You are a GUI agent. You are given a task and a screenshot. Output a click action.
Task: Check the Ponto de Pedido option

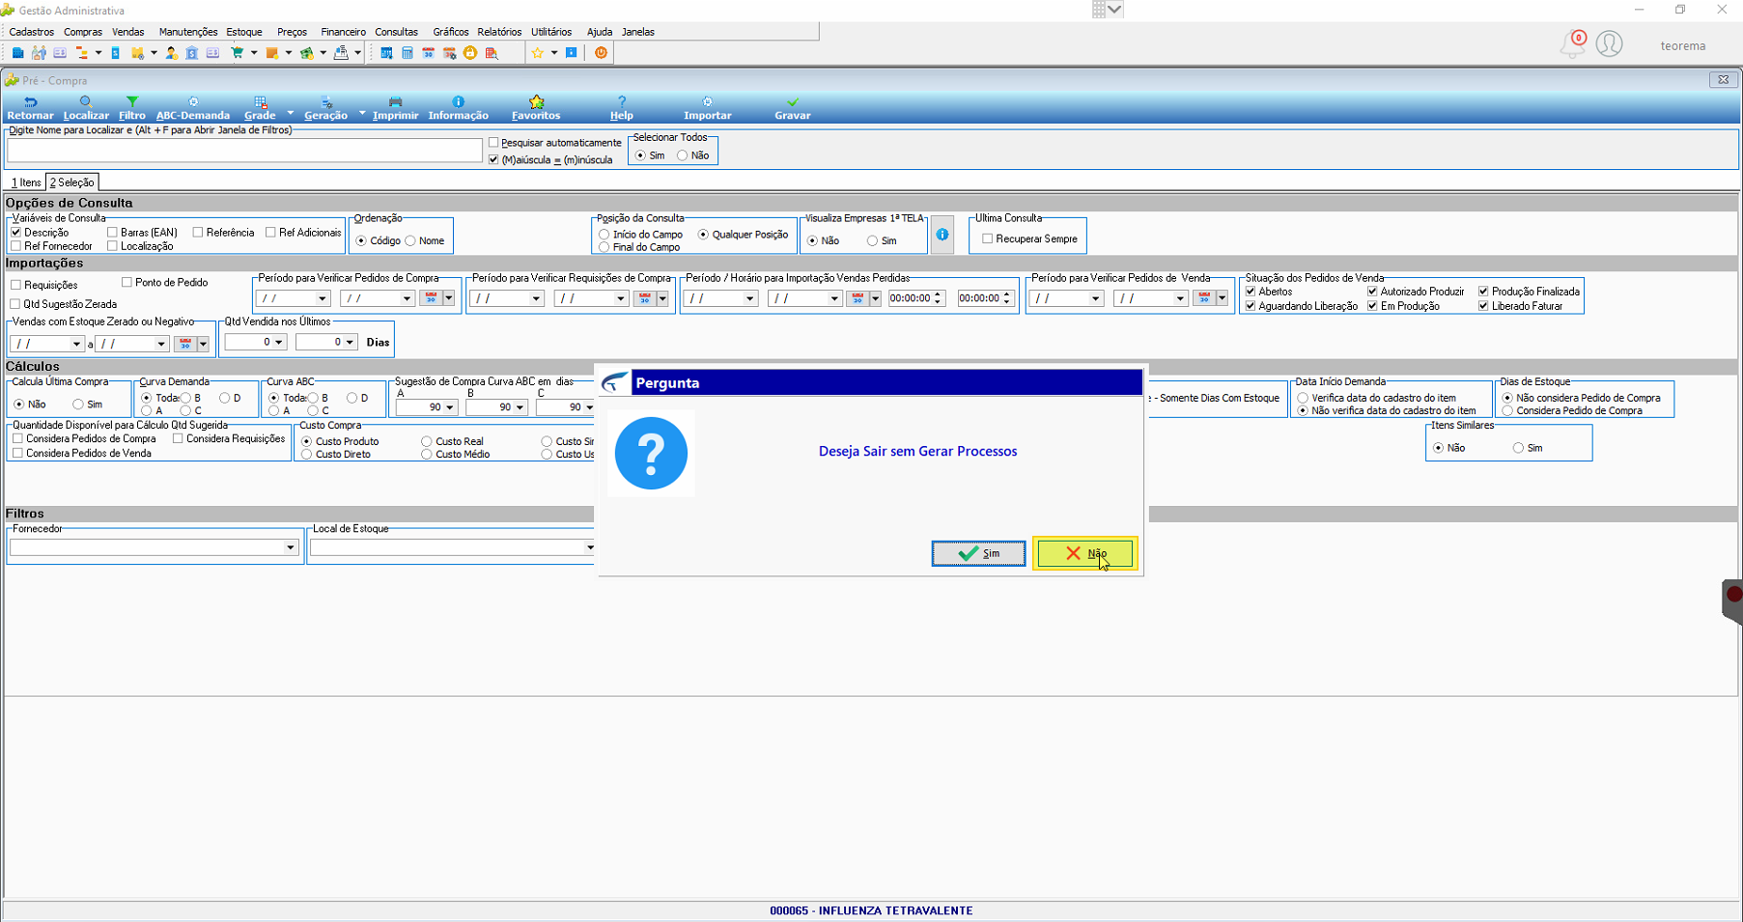coord(127,283)
